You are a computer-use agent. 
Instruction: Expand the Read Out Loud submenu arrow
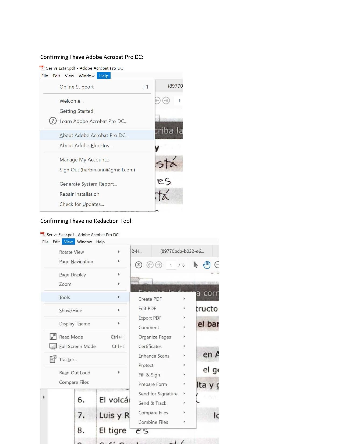tap(119, 372)
